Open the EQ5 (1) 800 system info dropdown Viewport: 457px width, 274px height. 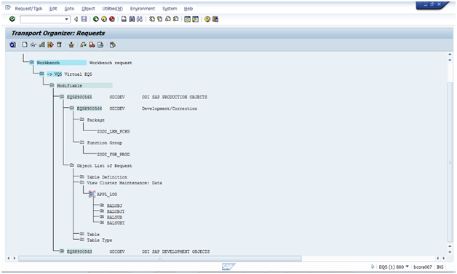[408, 267]
